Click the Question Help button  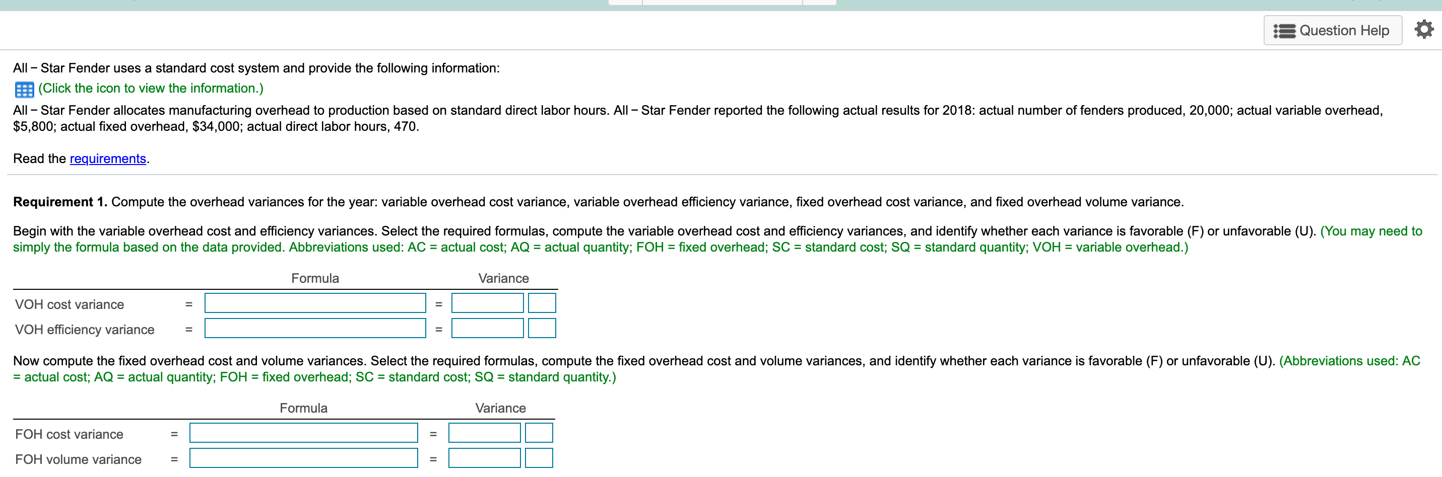[1333, 30]
